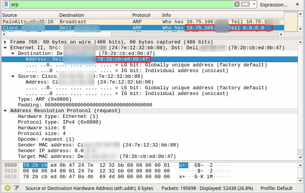Select the Destination Address 78:2b:cb:ed:0b:47 line
The width and height of the screenshot is (305, 193).
click(x=149, y=59)
